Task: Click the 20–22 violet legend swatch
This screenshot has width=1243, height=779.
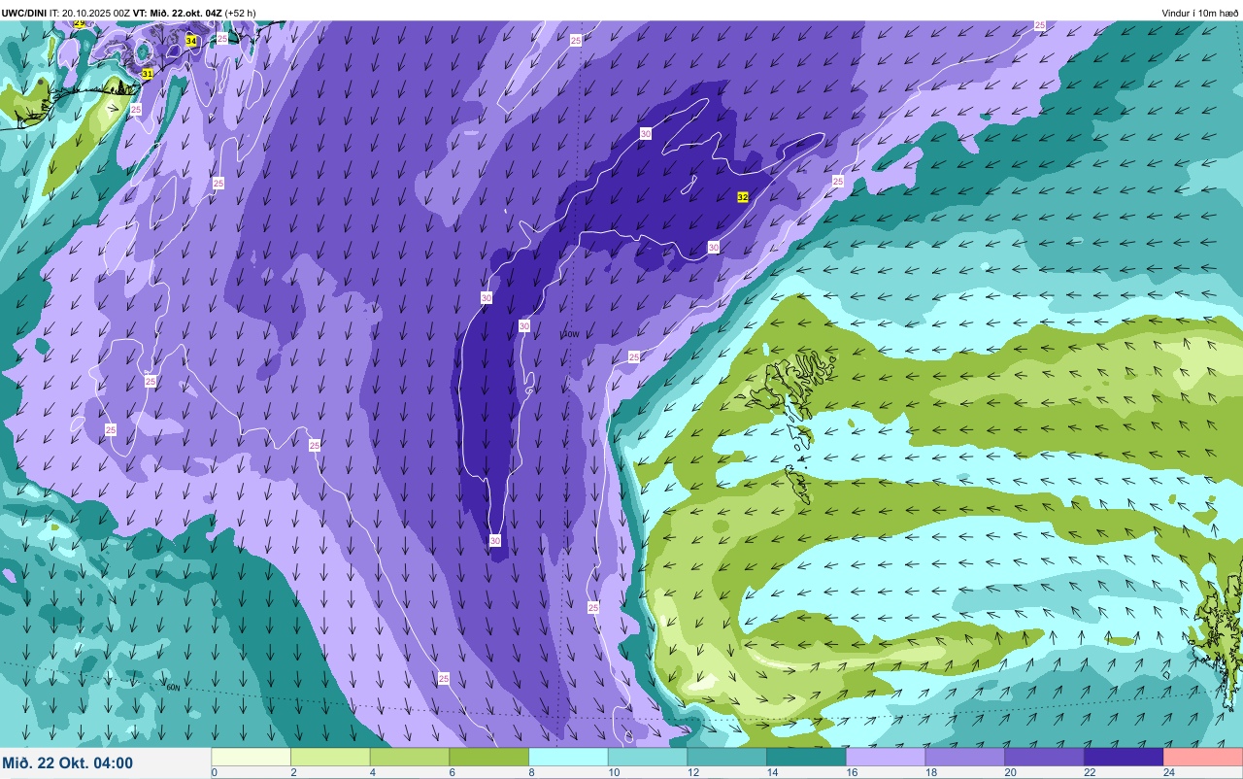Action: (1045, 757)
